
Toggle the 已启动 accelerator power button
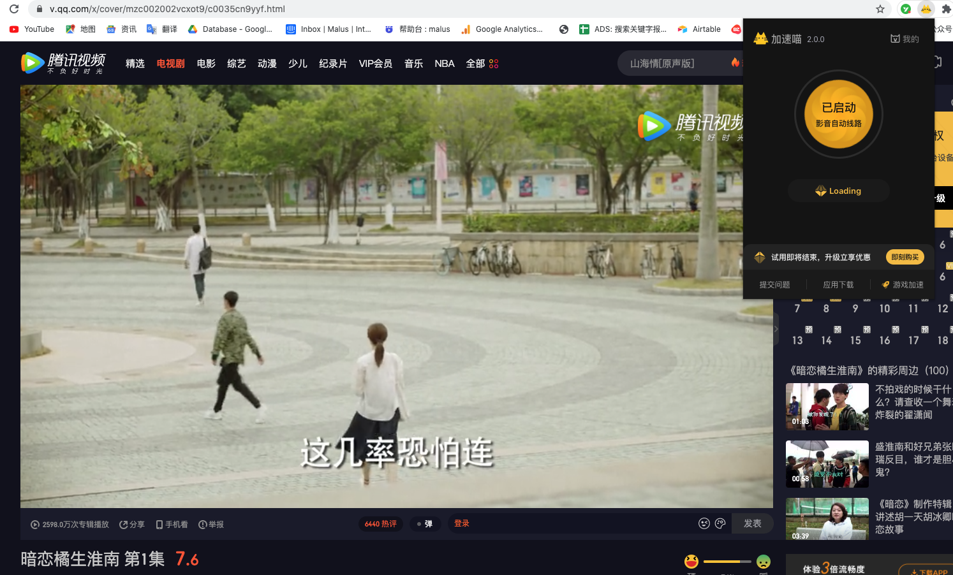(838, 115)
